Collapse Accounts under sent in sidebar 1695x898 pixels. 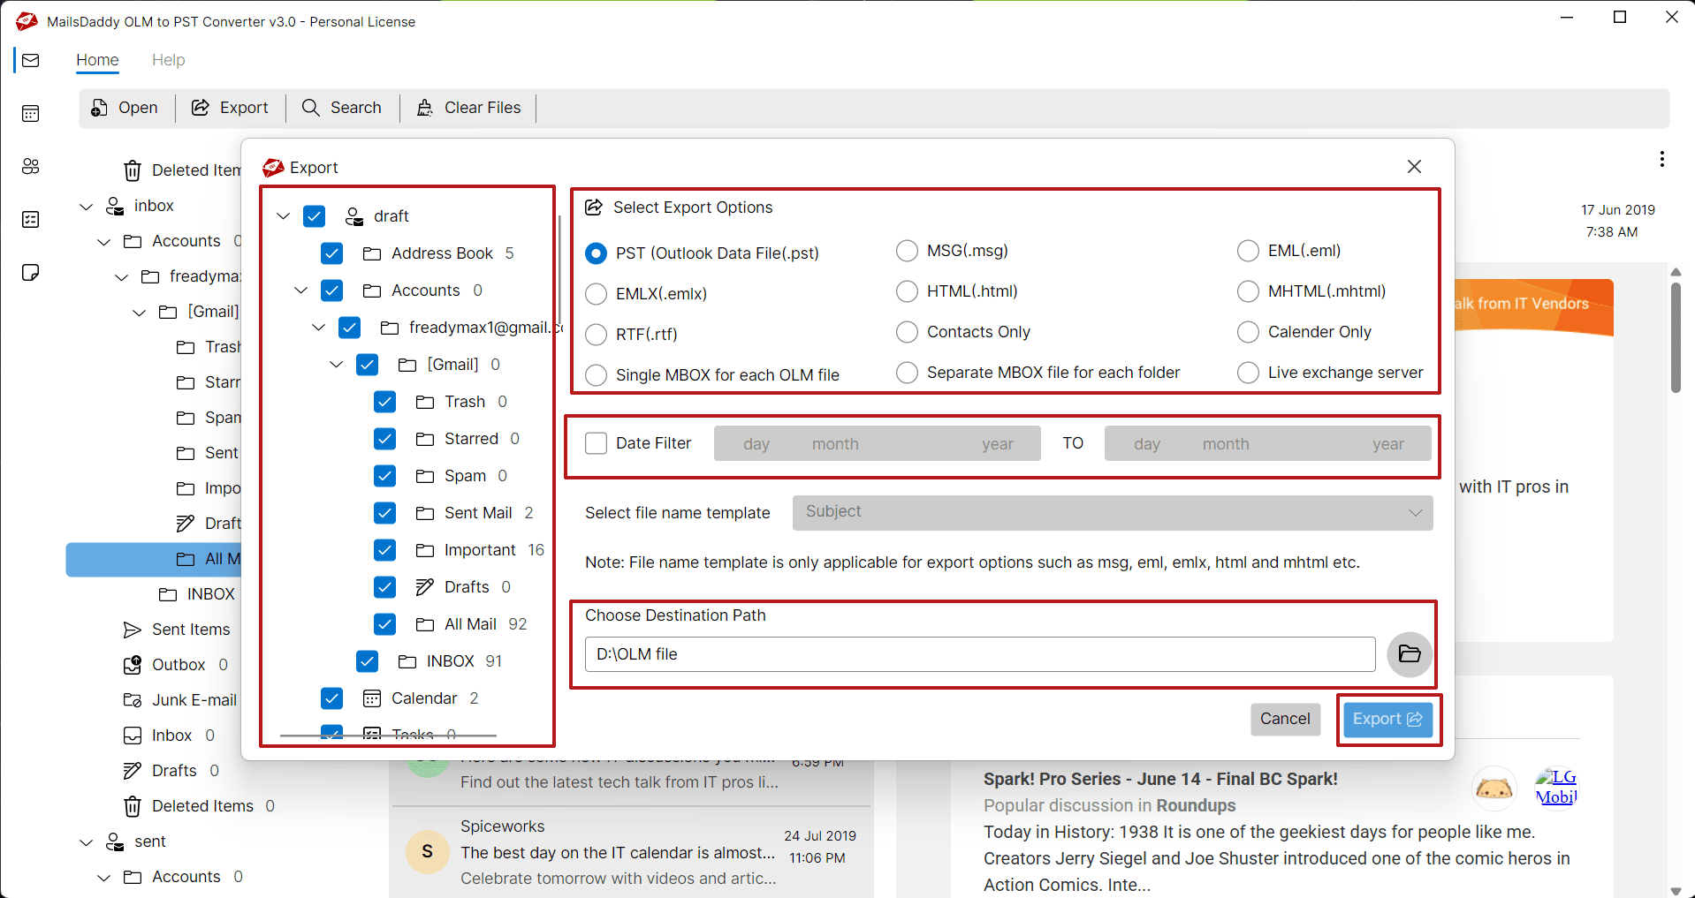click(x=103, y=877)
